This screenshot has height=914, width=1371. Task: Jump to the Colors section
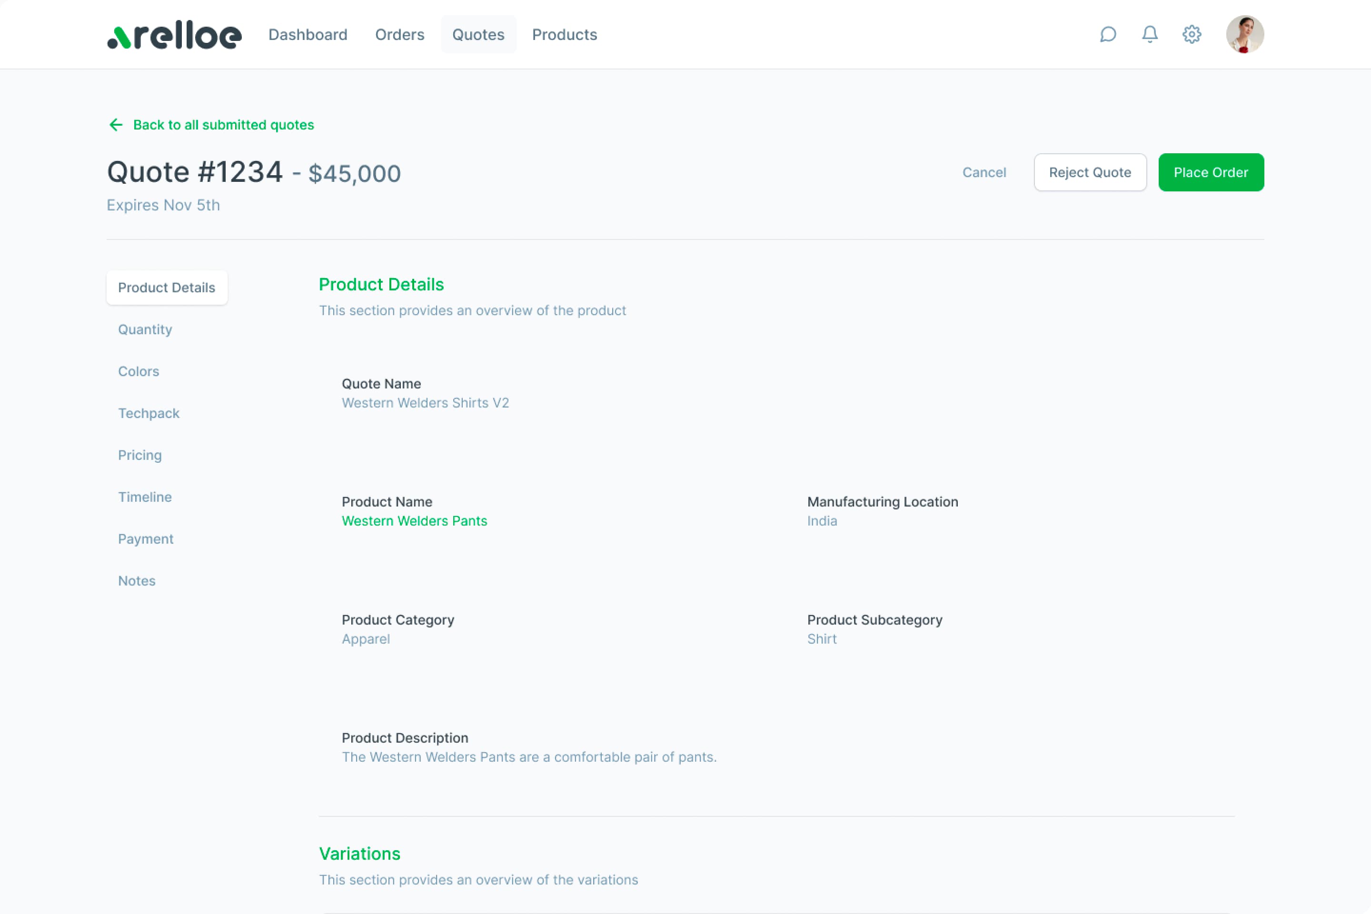(139, 371)
